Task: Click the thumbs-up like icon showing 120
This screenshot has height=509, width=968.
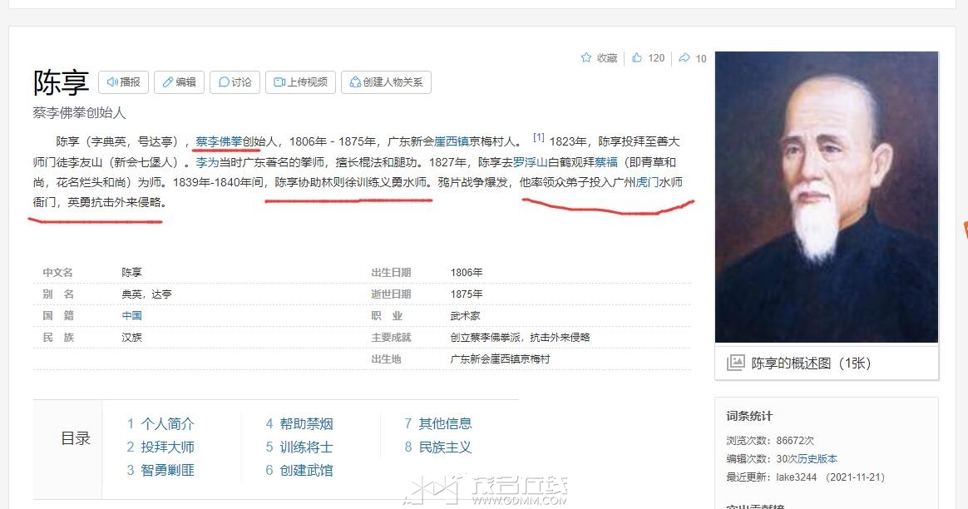Action: point(637,57)
